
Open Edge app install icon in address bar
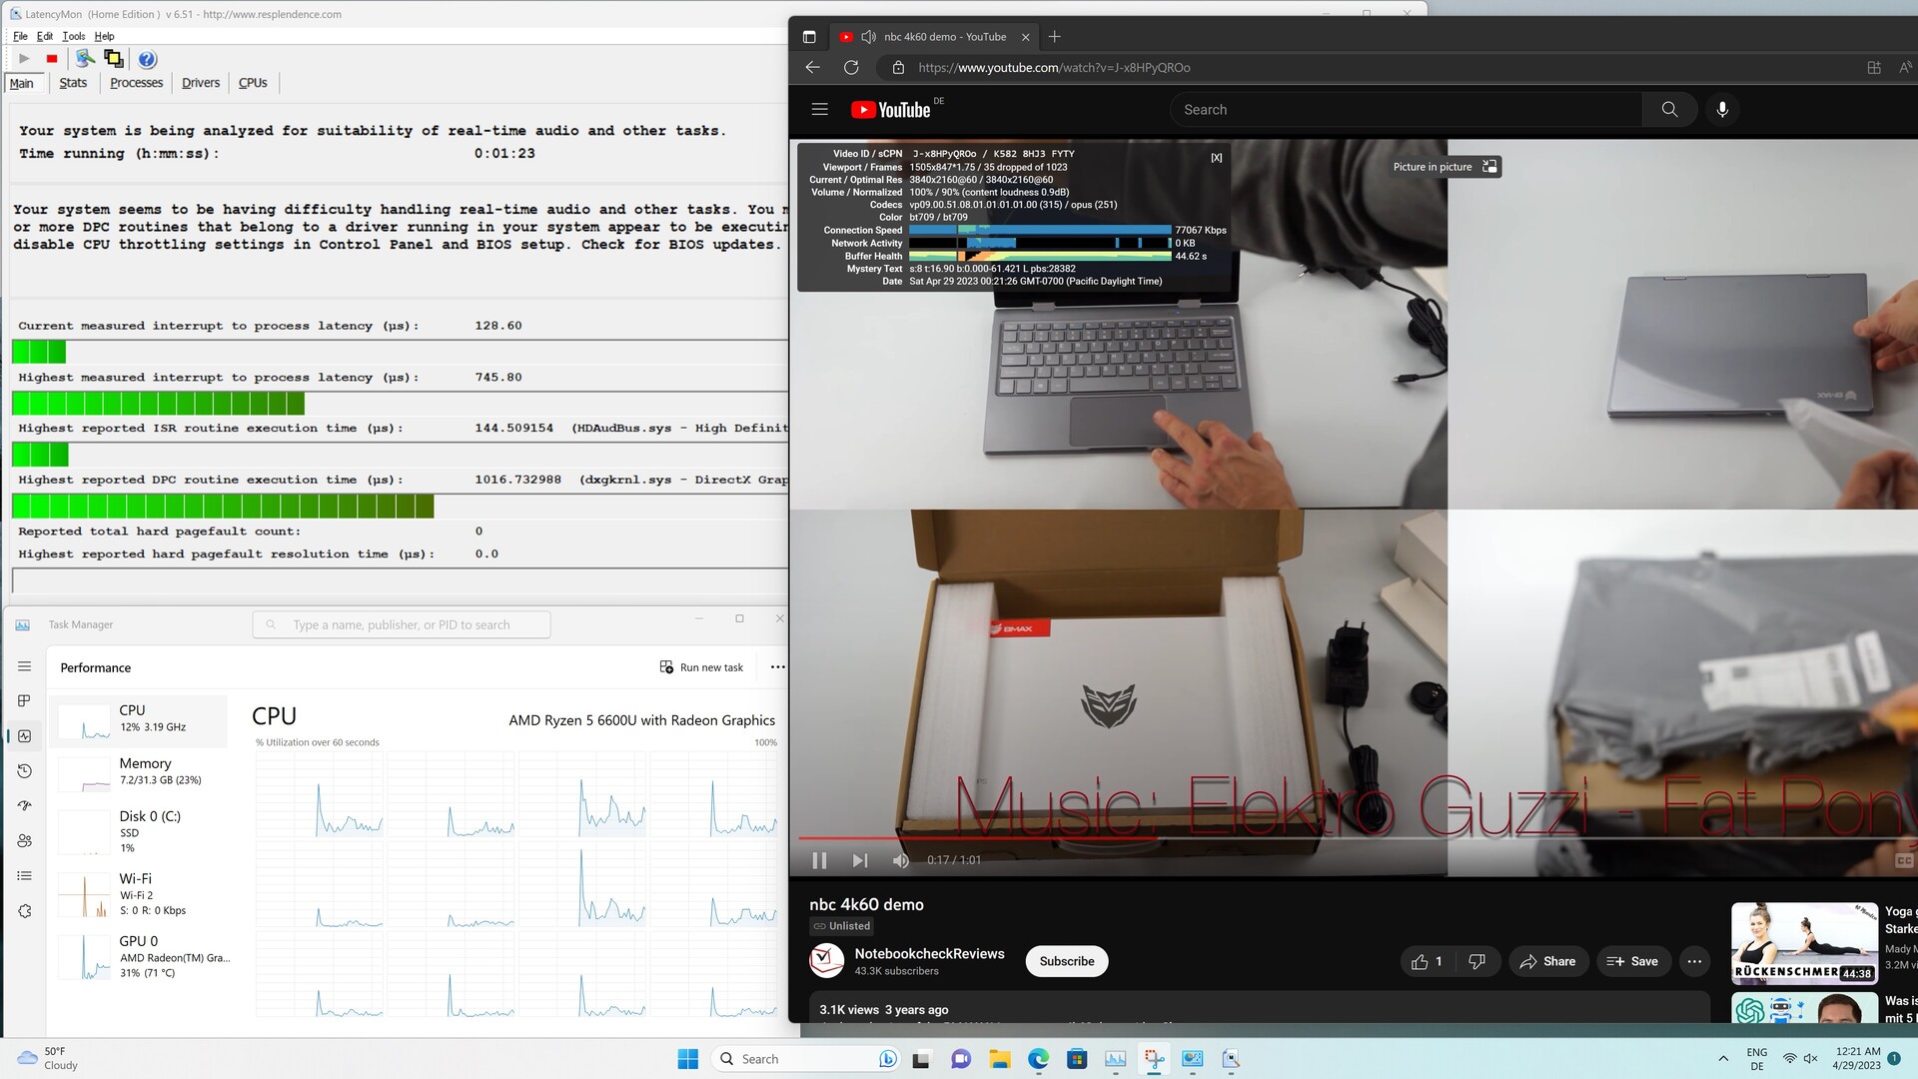[x=1874, y=67]
